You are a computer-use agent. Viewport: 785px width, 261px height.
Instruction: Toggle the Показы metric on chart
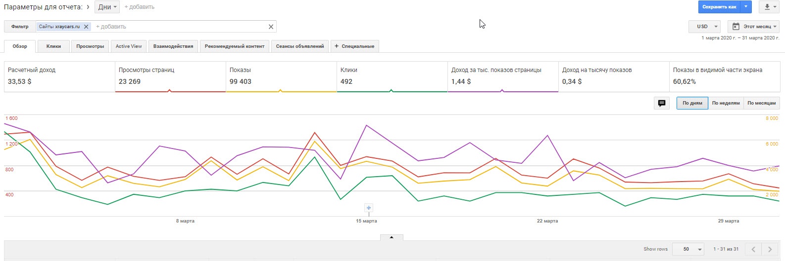[x=281, y=76]
